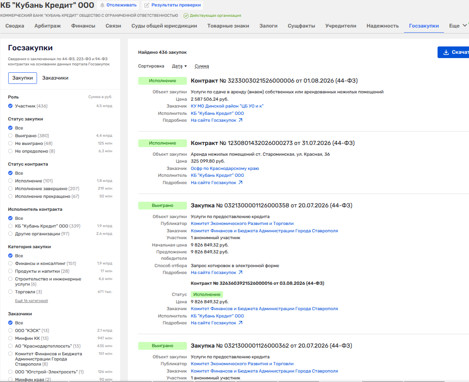Screen dimensions: 469x382
Task: Expand Ещё 16 категорий list
Action: pos(31,301)
